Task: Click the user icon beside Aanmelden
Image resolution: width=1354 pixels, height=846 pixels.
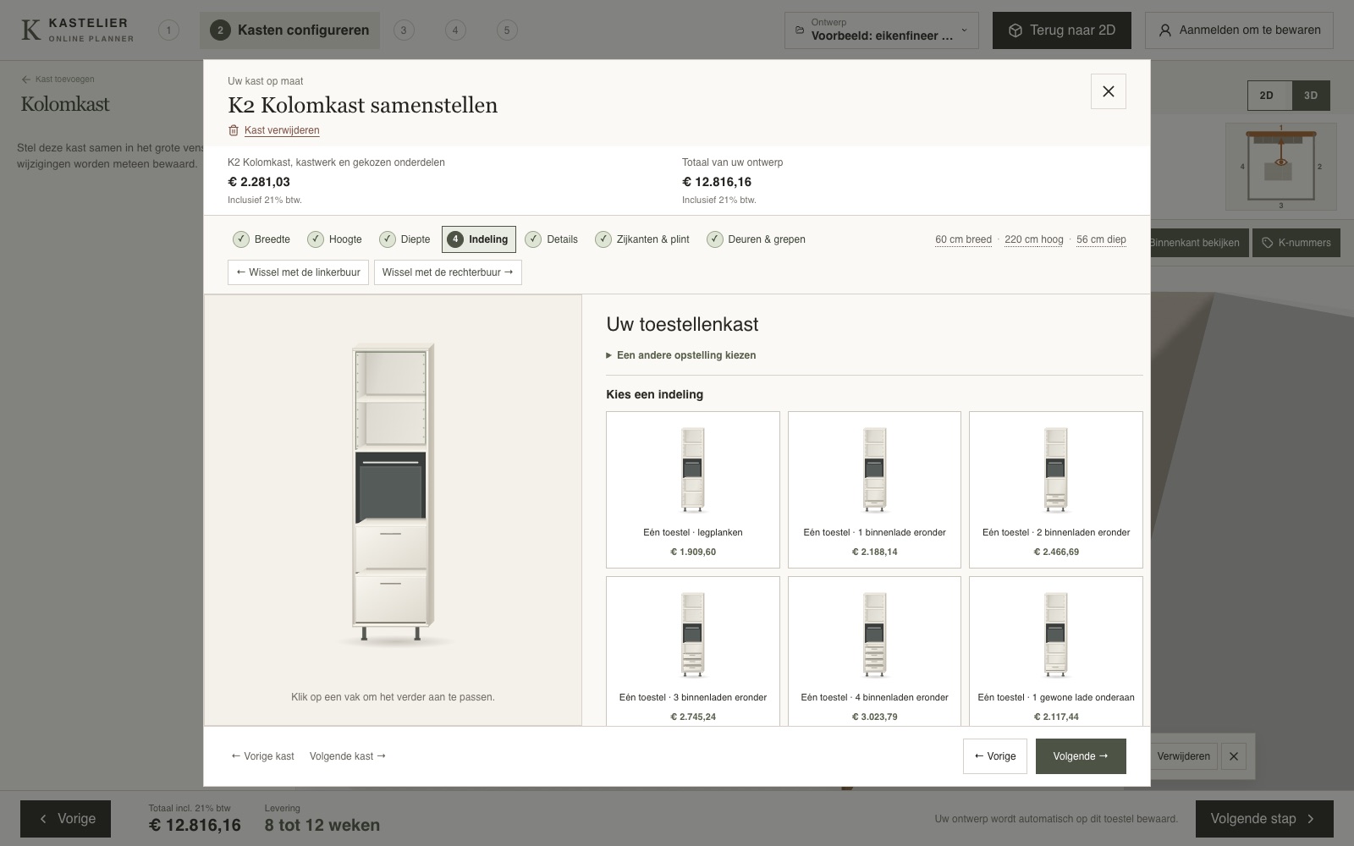Action: point(1165,30)
